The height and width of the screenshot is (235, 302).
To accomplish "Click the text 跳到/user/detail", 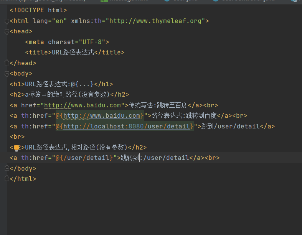I will coord(231,127).
